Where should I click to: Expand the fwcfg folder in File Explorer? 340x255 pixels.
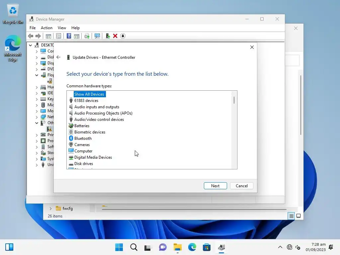pos(50,209)
